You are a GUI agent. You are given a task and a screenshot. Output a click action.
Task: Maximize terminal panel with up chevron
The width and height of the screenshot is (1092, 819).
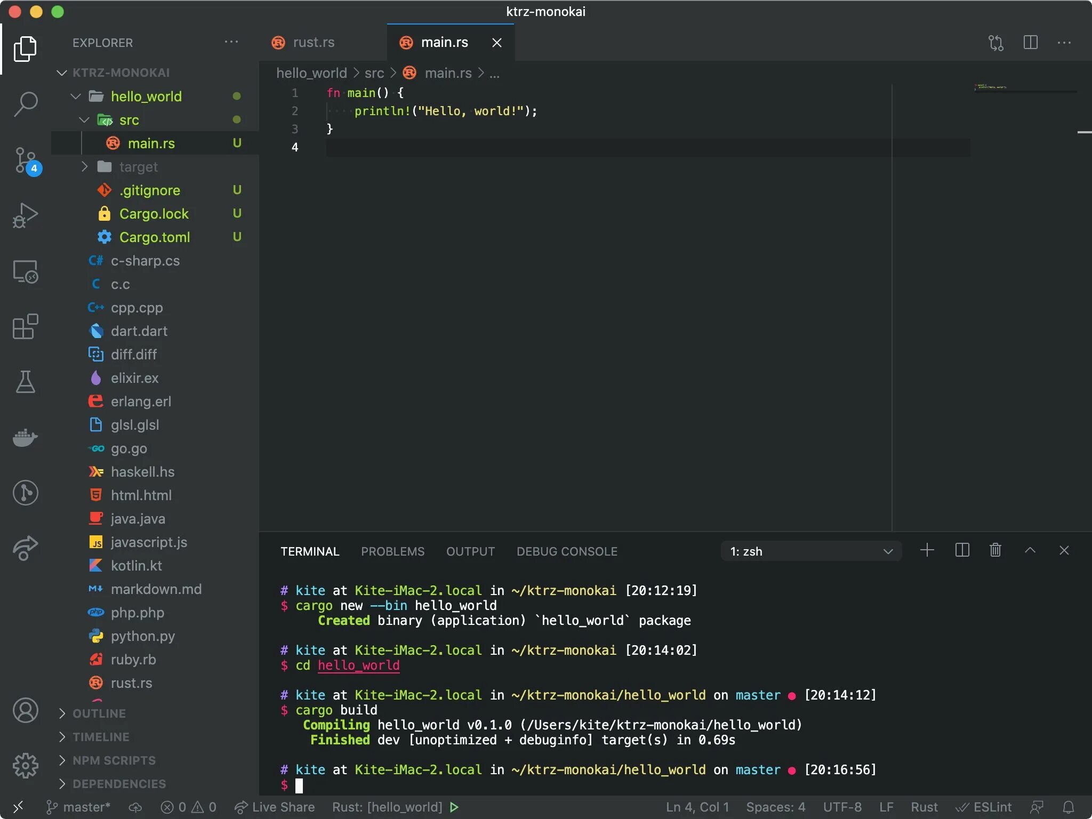pyautogui.click(x=1030, y=550)
